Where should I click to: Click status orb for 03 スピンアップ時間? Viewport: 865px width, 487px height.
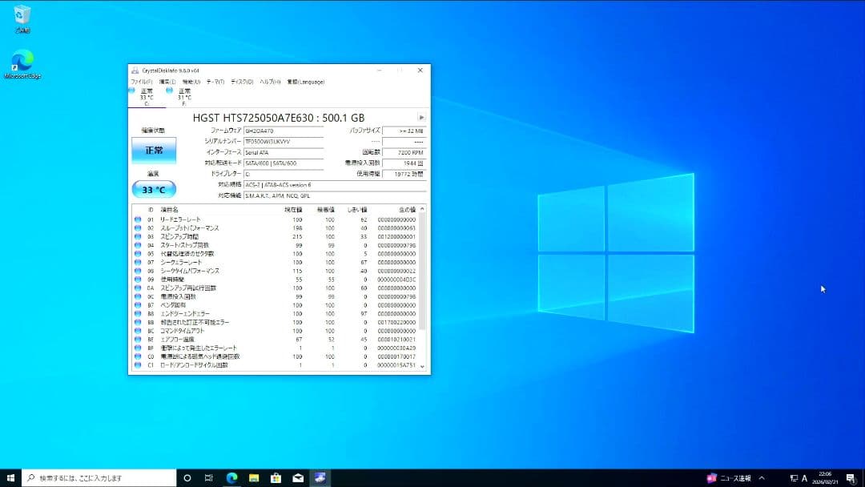pyautogui.click(x=138, y=236)
